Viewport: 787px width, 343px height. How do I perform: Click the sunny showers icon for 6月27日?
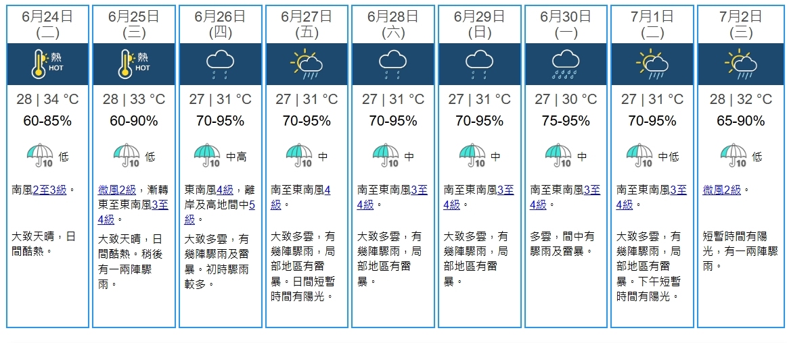307,64
